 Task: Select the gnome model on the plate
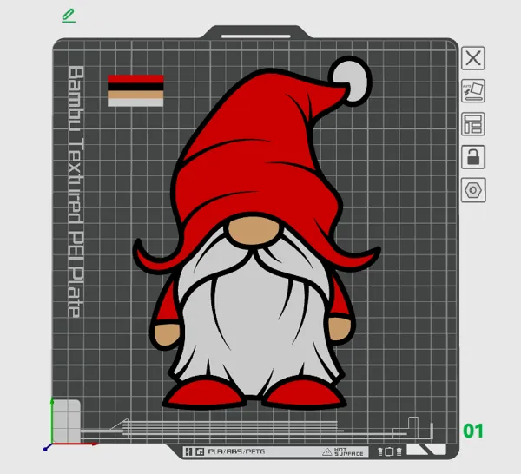pos(256,233)
